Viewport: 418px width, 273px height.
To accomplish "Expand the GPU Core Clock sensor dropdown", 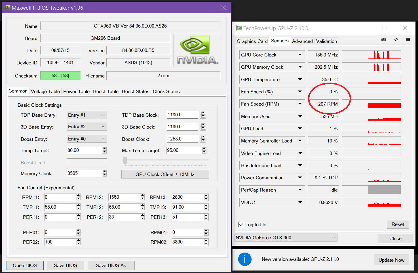I will pos(300,55).
